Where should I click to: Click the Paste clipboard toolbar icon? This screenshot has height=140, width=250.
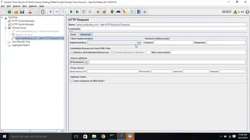coord(43,12)
